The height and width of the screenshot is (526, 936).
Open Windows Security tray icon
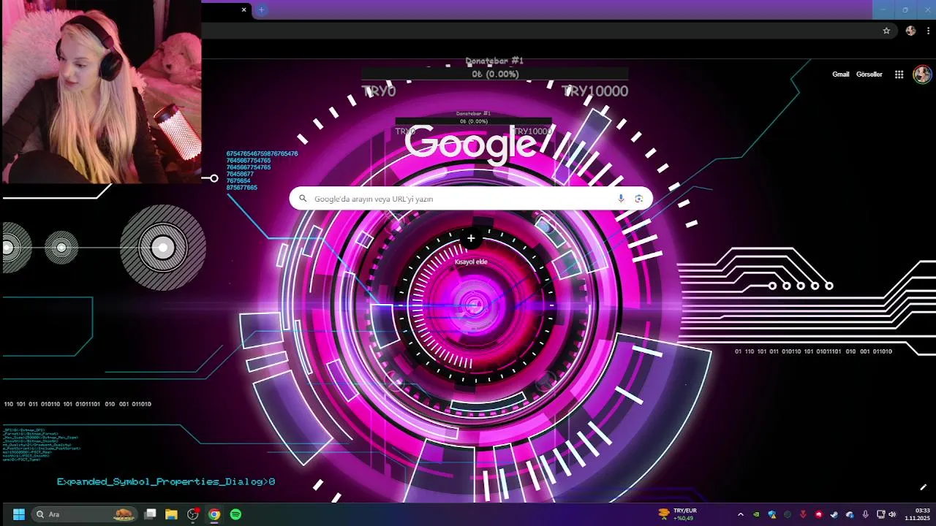tap(772, 514)
